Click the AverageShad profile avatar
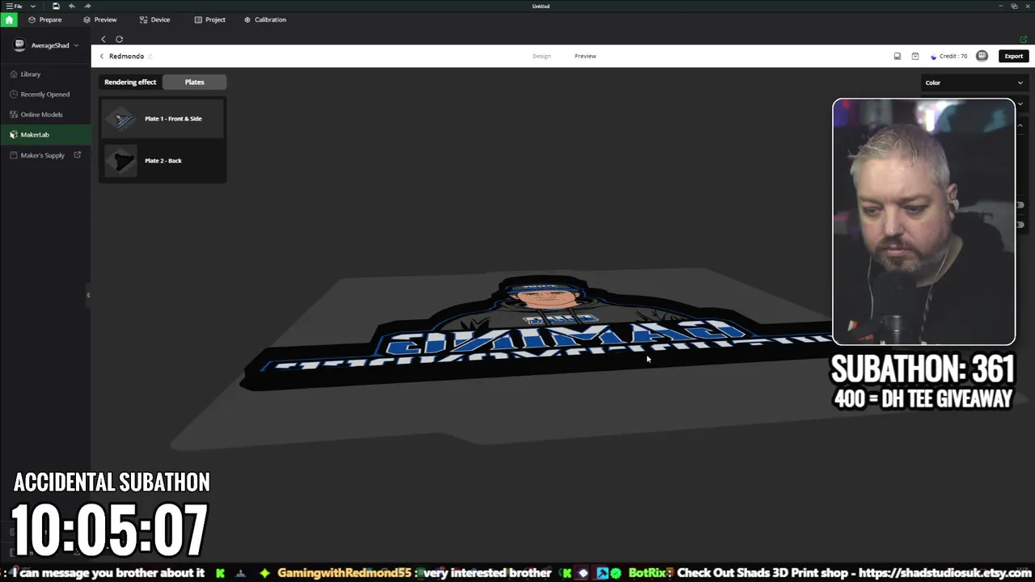1035x582 pixels. pos(20,45)
